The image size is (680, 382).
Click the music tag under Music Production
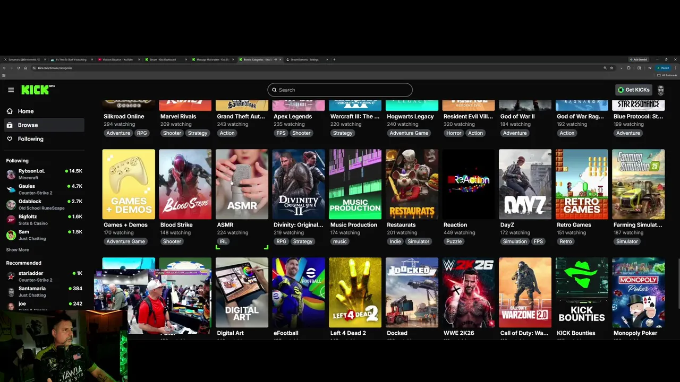340,241
